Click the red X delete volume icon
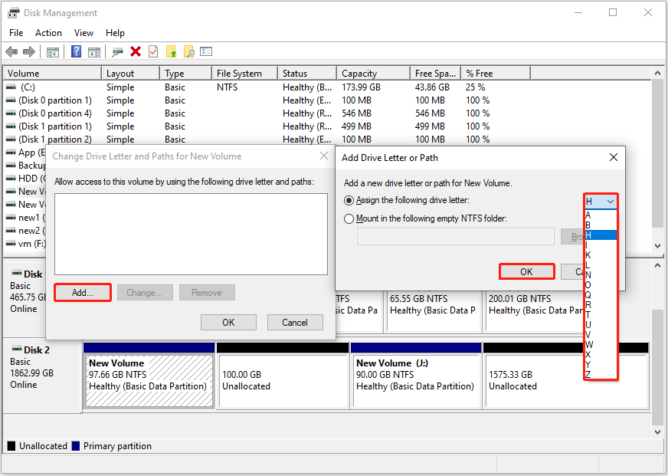 136,51
